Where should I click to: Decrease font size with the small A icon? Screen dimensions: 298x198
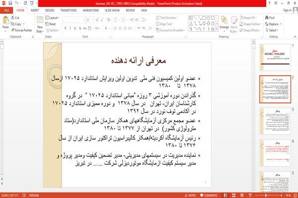click(x=102, y=20)
